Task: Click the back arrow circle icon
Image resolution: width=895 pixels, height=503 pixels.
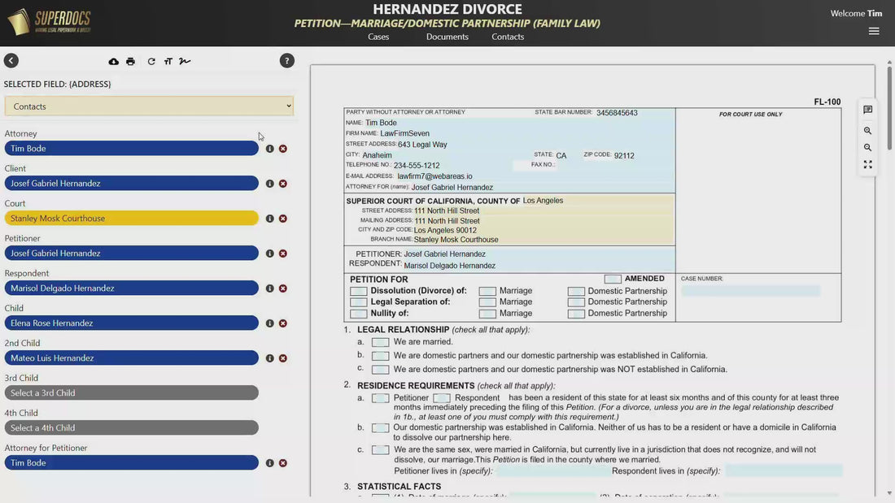Action: coord(11,60)
